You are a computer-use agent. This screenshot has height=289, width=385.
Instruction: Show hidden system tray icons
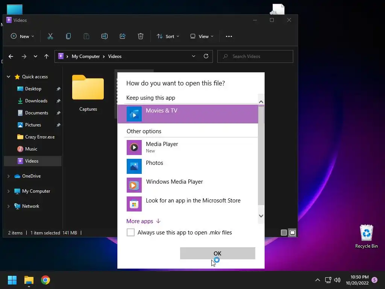[x=317, y=280]
